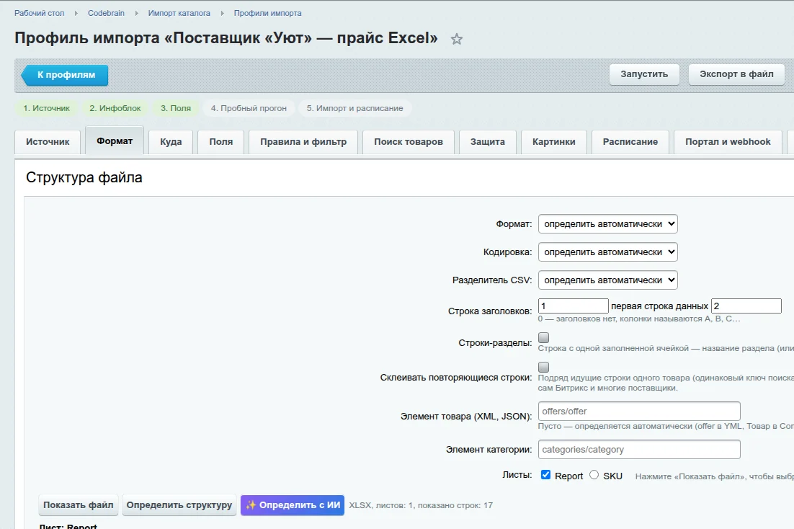
Task: Open the Расписание tab
Action: [630, 142]
